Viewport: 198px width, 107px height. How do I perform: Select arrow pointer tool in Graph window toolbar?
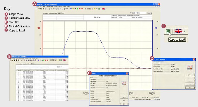click(x=49, y=9)
